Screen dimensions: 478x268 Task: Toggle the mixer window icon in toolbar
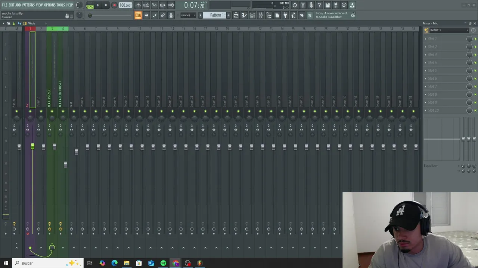tap(260, 15)
